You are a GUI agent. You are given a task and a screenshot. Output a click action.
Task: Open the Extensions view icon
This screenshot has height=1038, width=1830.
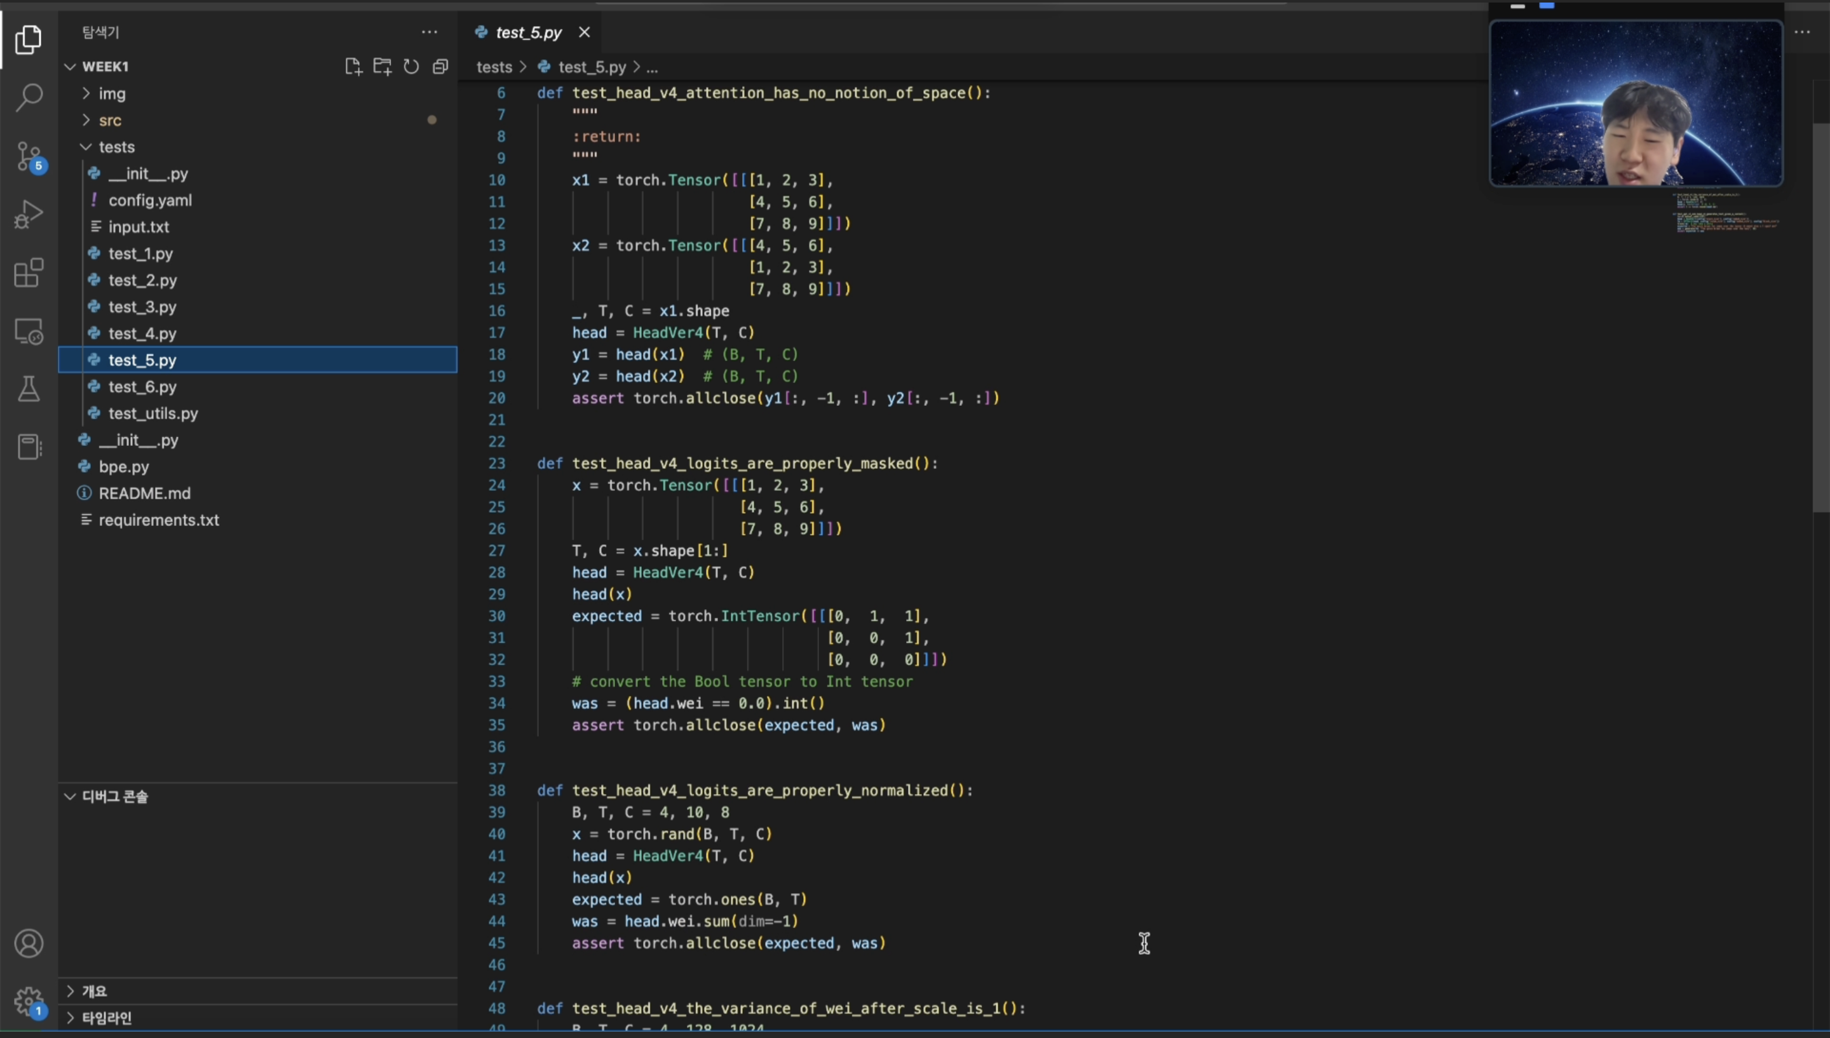coord(29,273)
